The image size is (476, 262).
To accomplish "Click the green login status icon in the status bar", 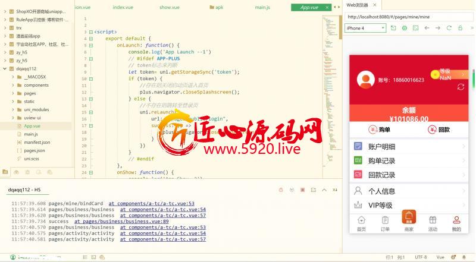I will pos(12,257).
